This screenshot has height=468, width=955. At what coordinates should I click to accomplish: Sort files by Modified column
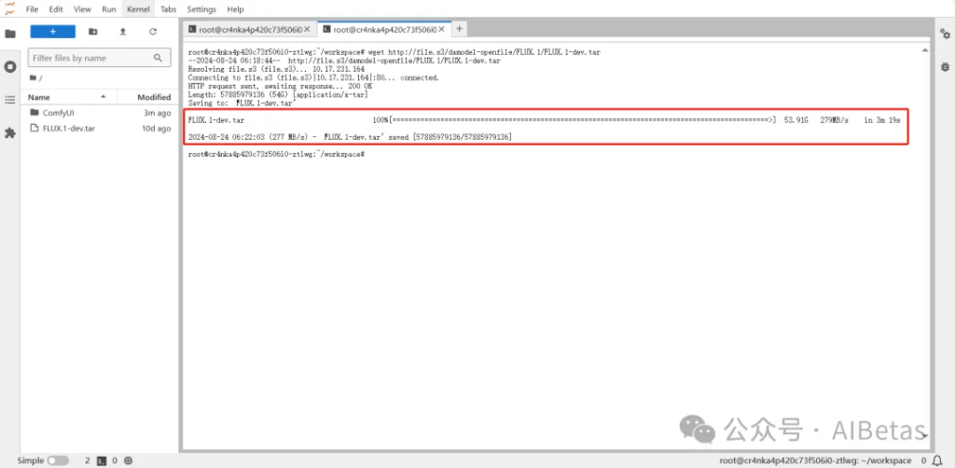154,97
